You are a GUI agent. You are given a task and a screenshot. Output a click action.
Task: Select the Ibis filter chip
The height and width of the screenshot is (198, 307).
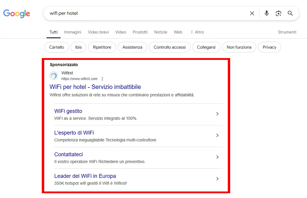click(78, 47)
